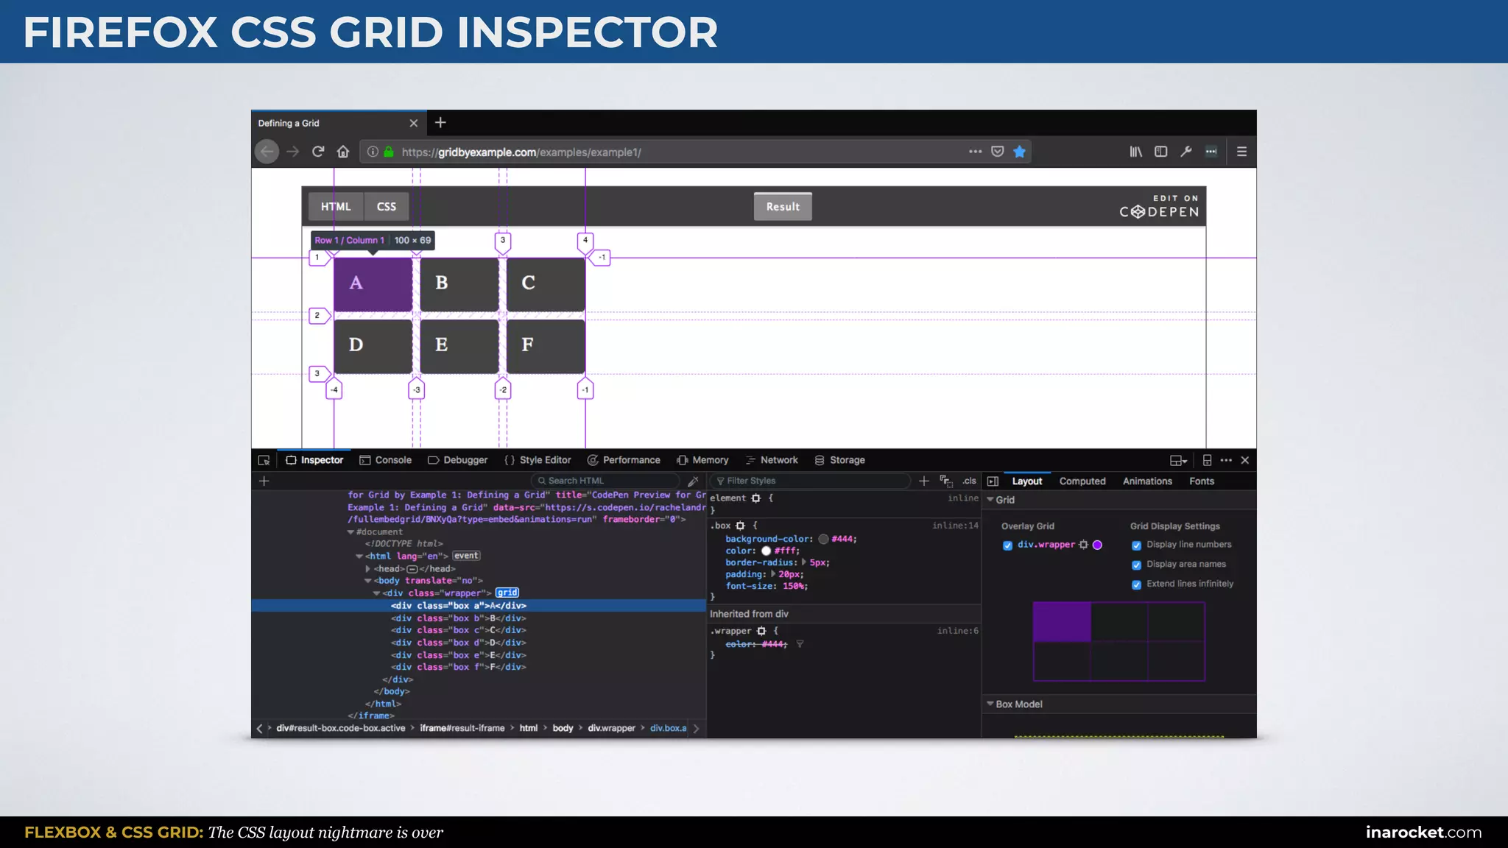Click the responsive design mode icon
Screen dimensions: 1508x848
point(1206,460)
